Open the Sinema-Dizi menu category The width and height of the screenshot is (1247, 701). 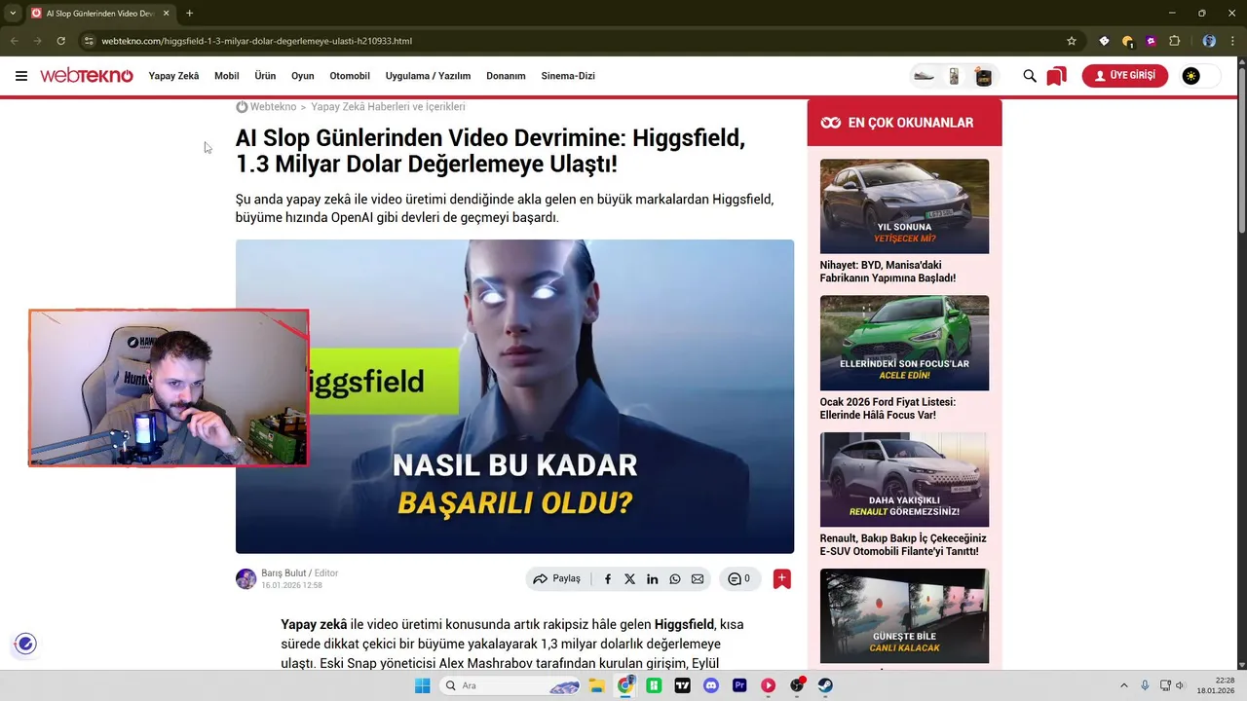click(x=568, y=76)
